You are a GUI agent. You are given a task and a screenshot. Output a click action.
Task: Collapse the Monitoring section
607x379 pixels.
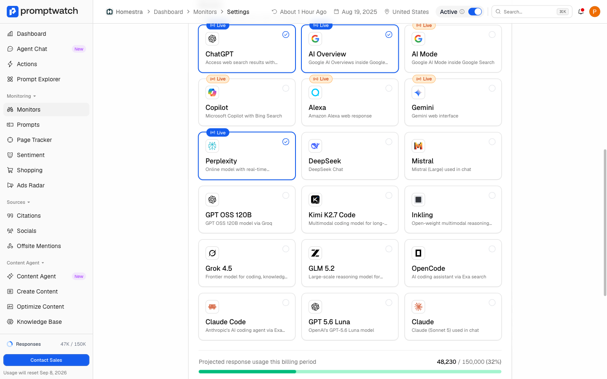[21, 96]
